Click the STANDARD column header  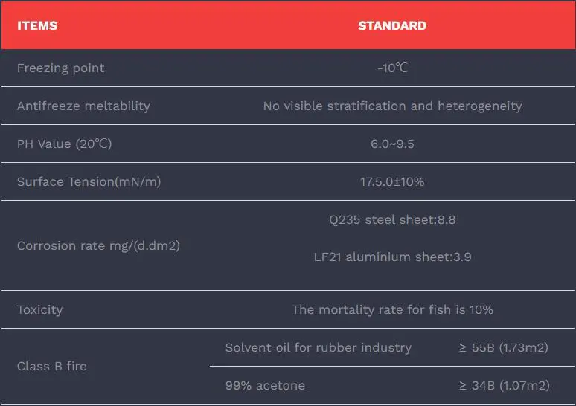tap(392, 25)
